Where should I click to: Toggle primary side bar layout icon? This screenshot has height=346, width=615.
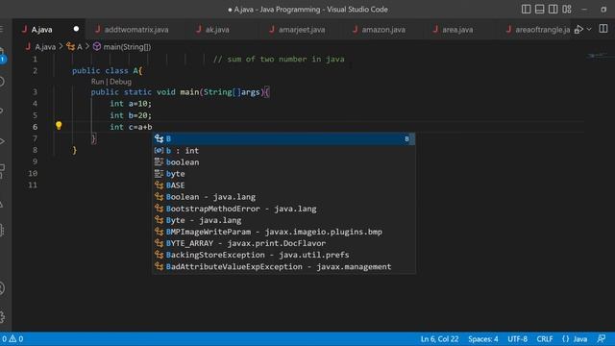[526, 9]
